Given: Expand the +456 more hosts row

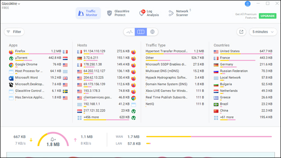Looking at the screenshot, I should click(x=106, y=118).
